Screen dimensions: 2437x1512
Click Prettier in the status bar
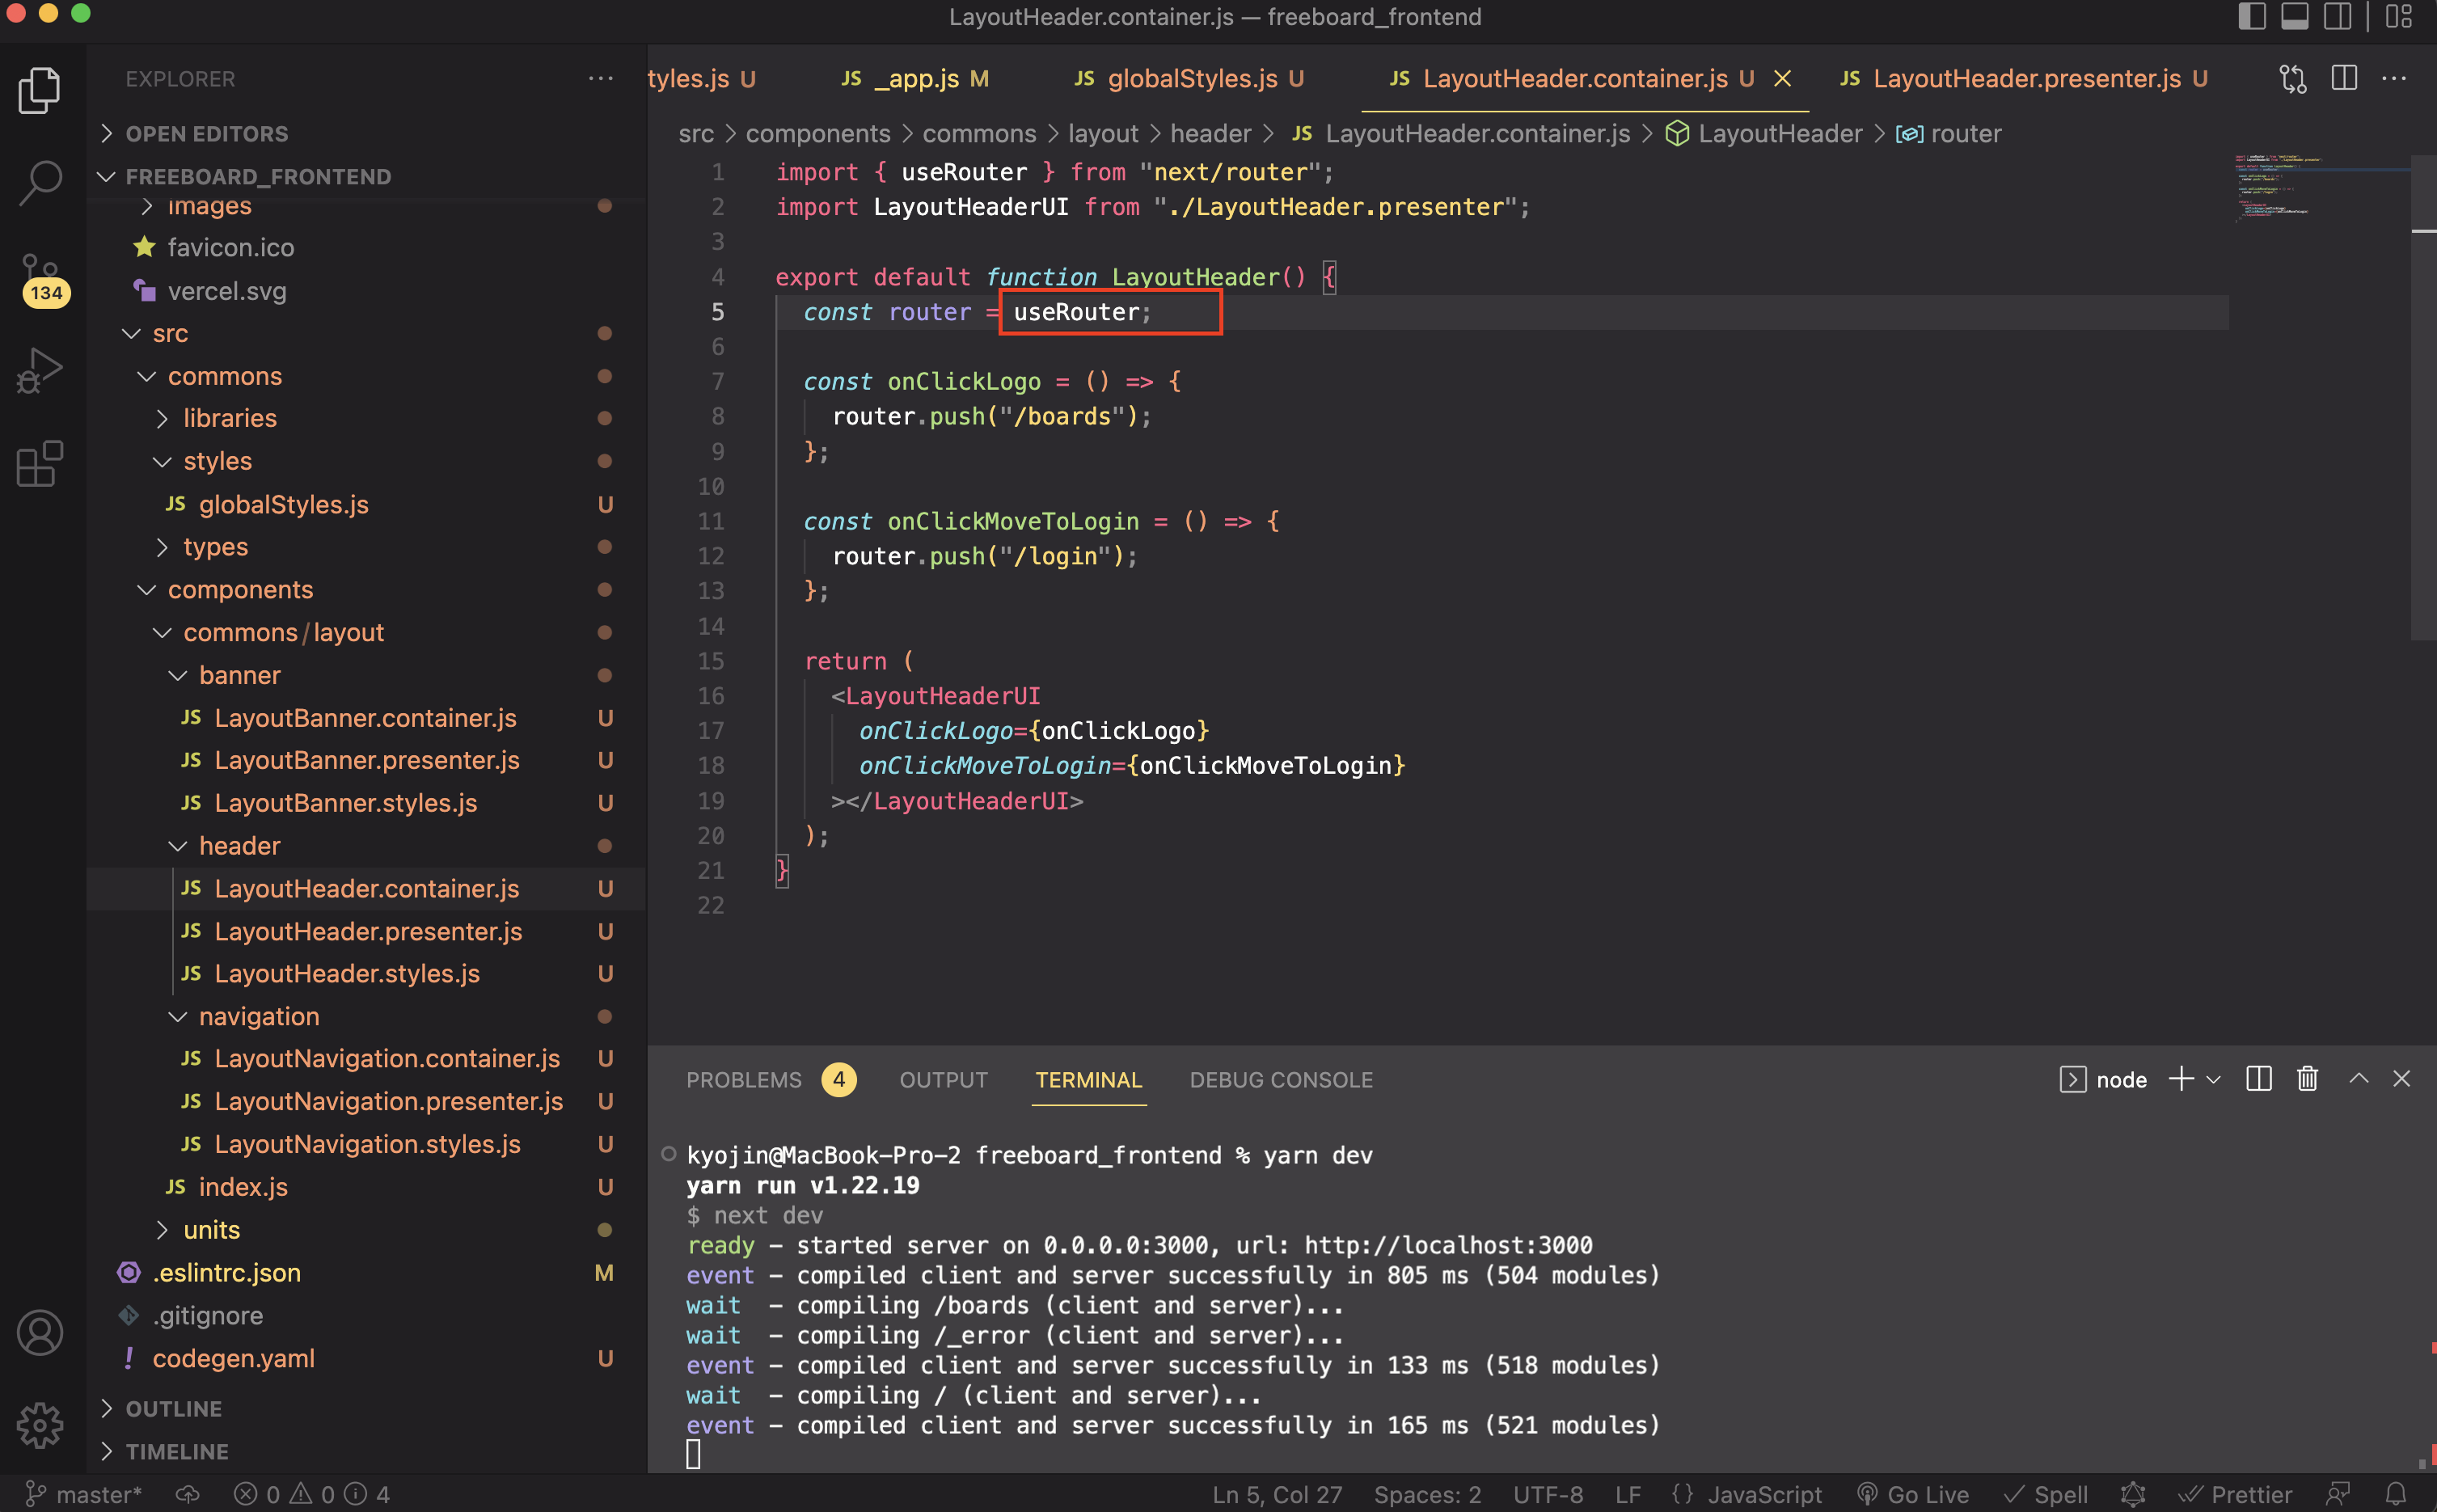click(x=2237, y=1494)
